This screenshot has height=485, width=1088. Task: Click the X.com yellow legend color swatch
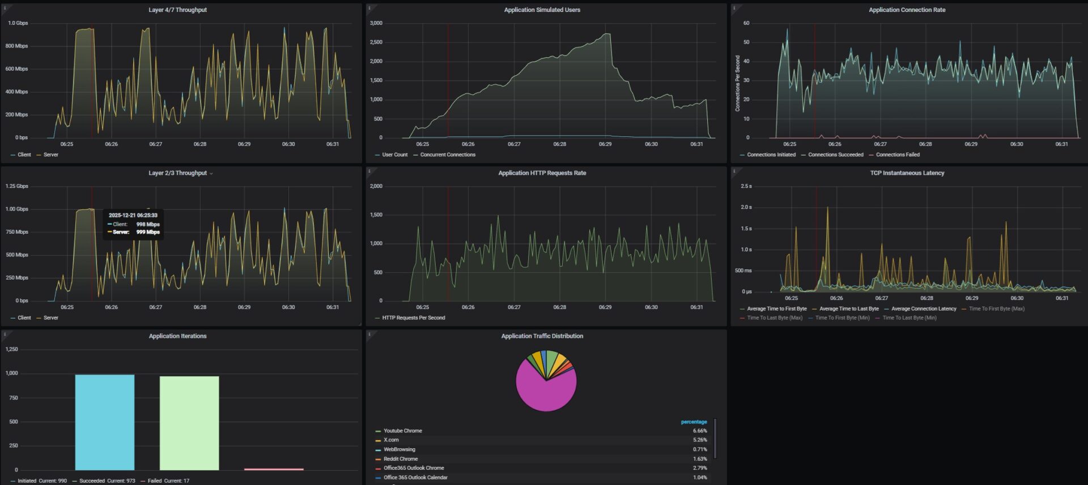coord(378,440)
